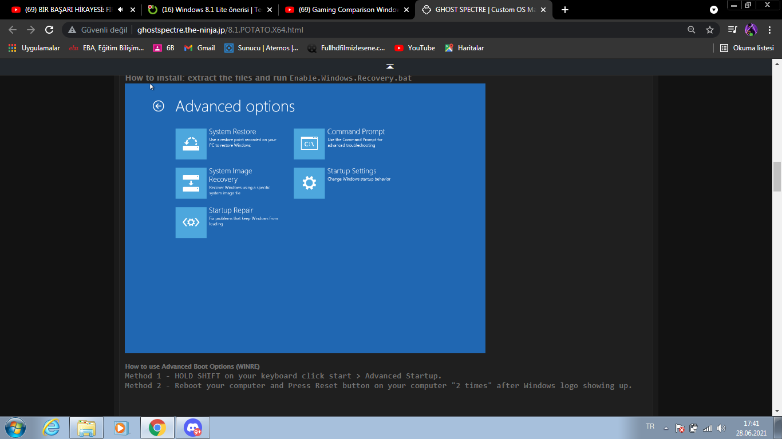
Task: Click the Chrome taskbar icon
Action: tap(157, 428)
